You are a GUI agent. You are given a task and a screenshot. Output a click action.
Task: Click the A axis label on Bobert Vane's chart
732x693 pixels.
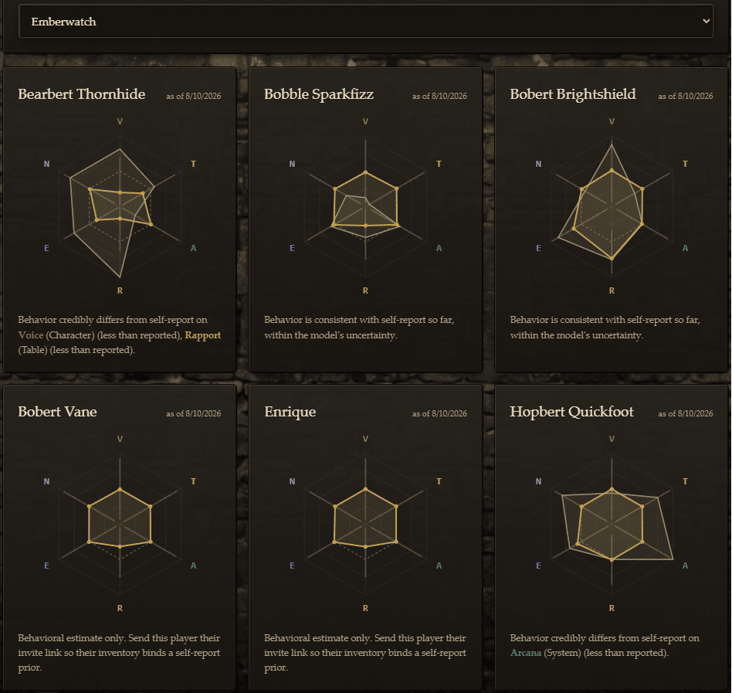[193, 566]
